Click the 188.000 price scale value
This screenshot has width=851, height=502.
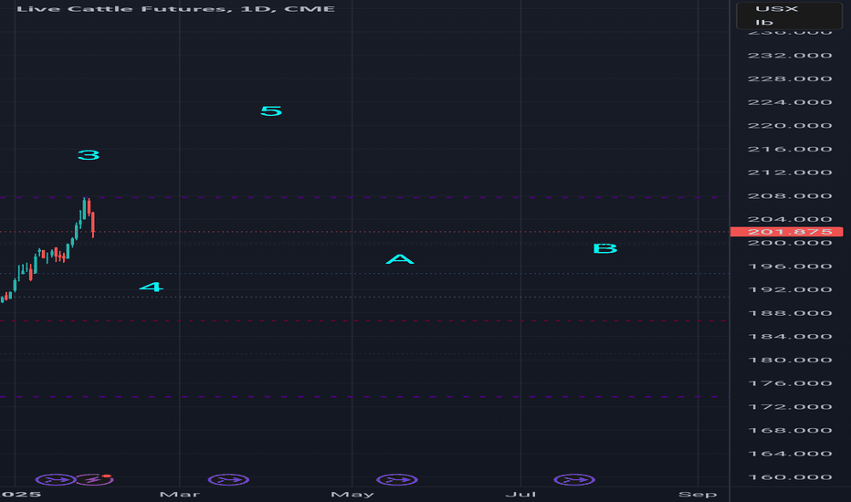point(790,313)
